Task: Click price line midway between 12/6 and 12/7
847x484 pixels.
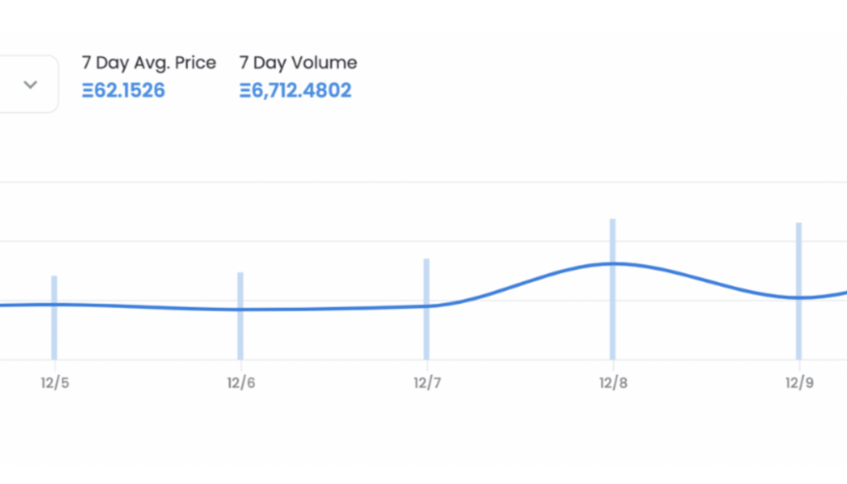Action: click(x=333, y=308)
